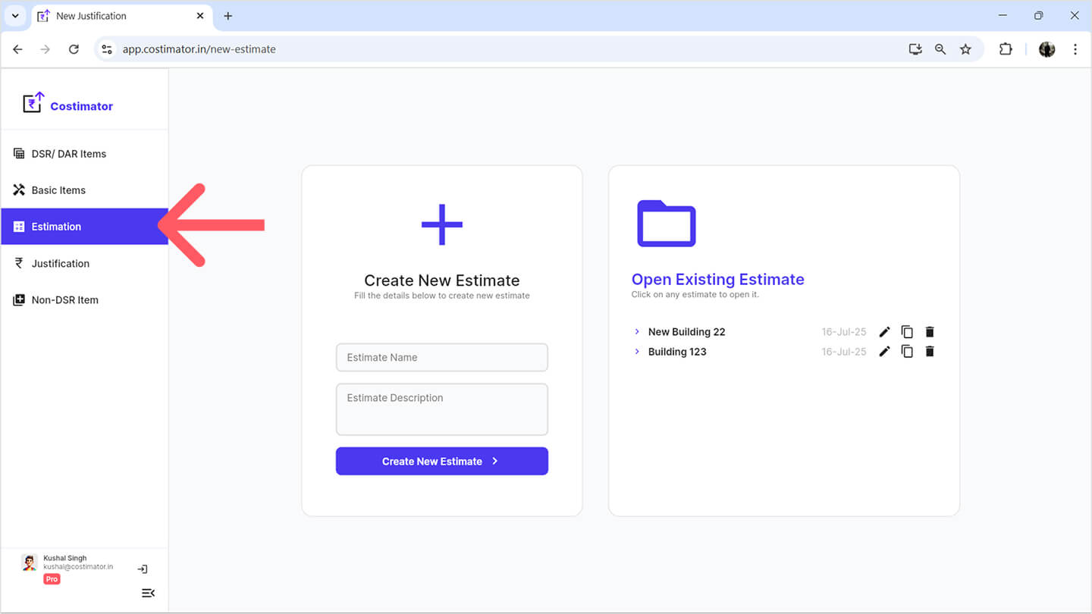Click the Estimate Description text area
The width and height of the screenshot is (1092, 614).
pyautogui.click(x=442, y=409)
